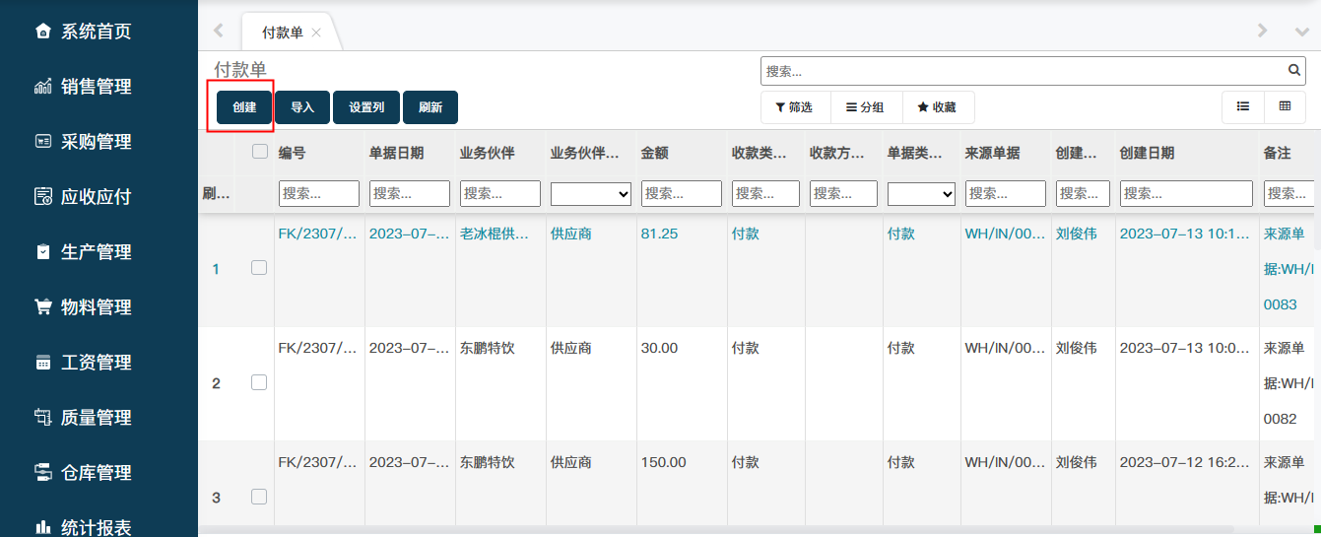The image size is (1321, 537).
Task: Open the 单据类型 filter dropdown
Action: coord(921,194)
